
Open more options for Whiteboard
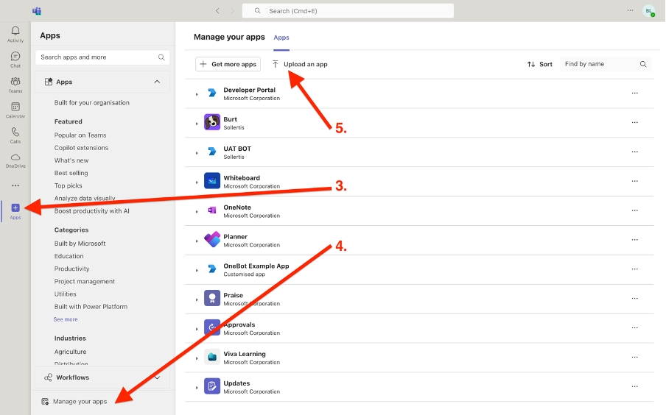pyautogui.click(x=634, y=181)
